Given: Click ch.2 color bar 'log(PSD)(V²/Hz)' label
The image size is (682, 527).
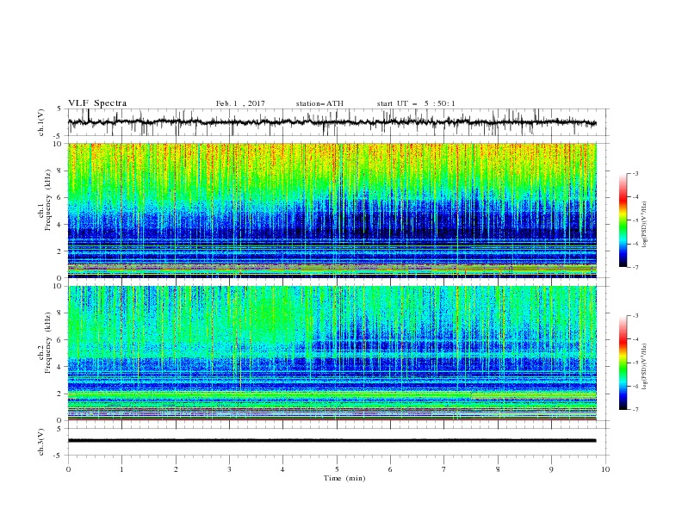Looking at the screenshot, I should 645,367.
